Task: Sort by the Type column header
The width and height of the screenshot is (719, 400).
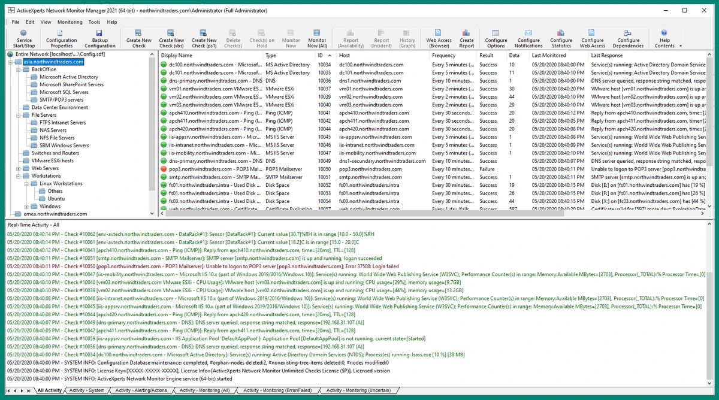Action: point(289,55)
